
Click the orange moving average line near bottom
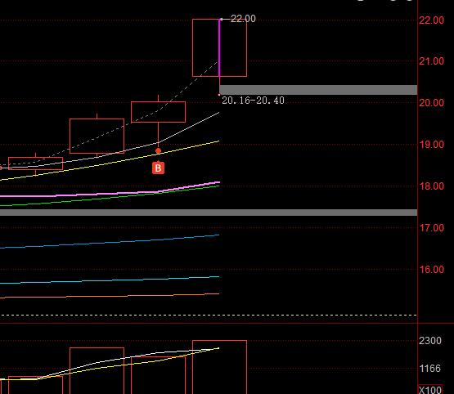(110, 296)
